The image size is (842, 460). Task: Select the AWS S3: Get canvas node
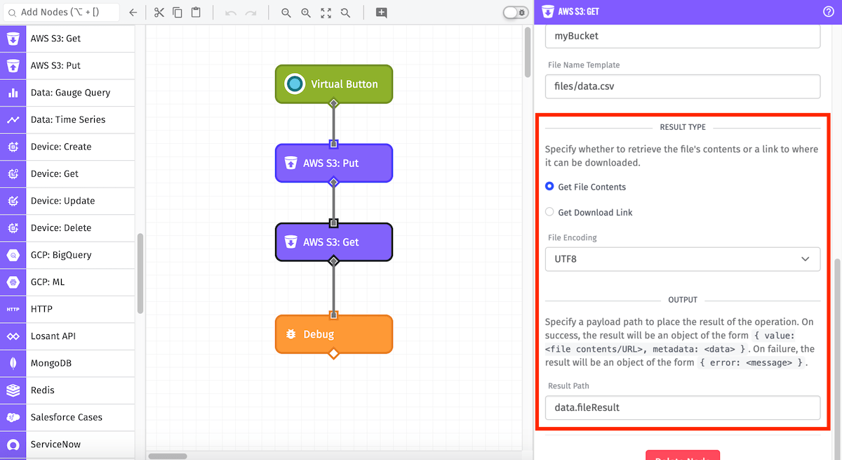(334, 242)
